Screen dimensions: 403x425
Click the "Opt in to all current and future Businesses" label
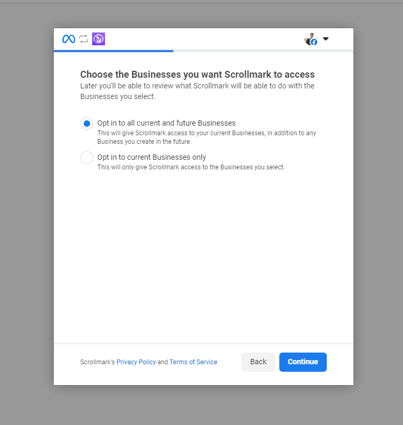166,123
